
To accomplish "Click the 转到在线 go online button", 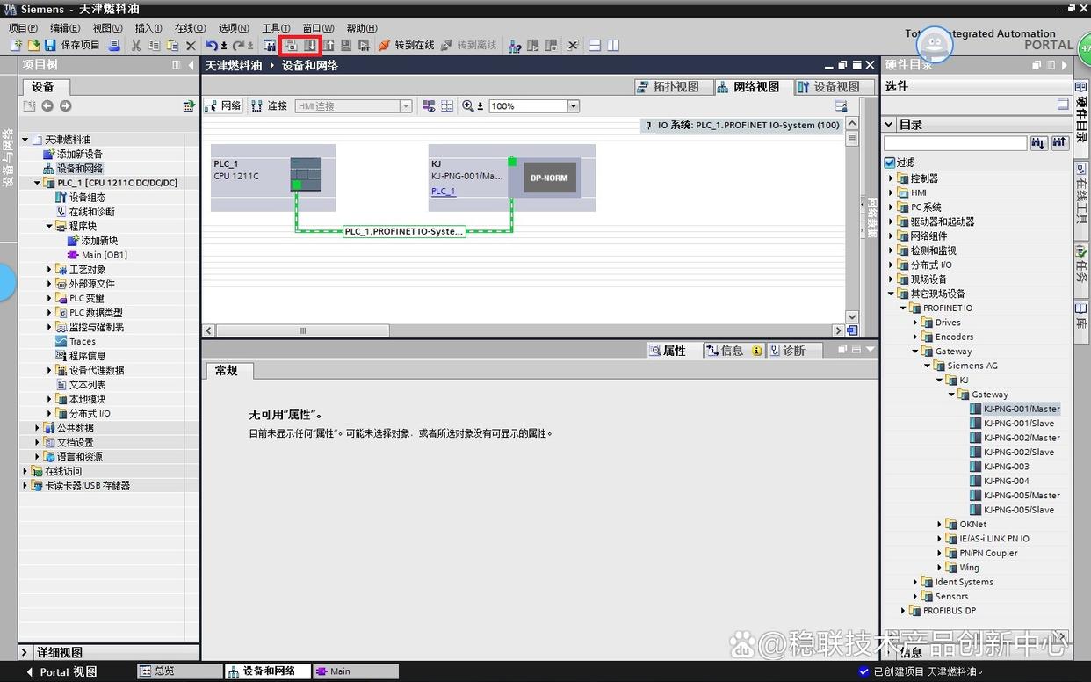I will [407, 46].
